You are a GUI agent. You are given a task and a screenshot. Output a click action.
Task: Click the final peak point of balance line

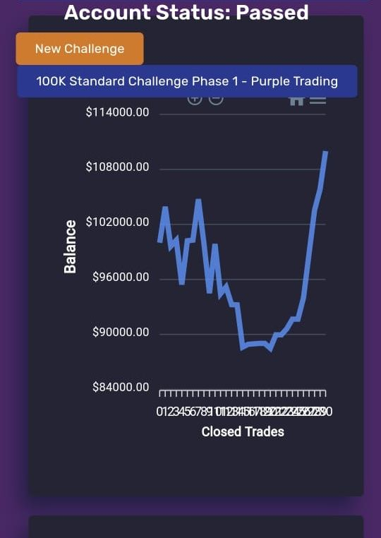[x=325, y=153]
